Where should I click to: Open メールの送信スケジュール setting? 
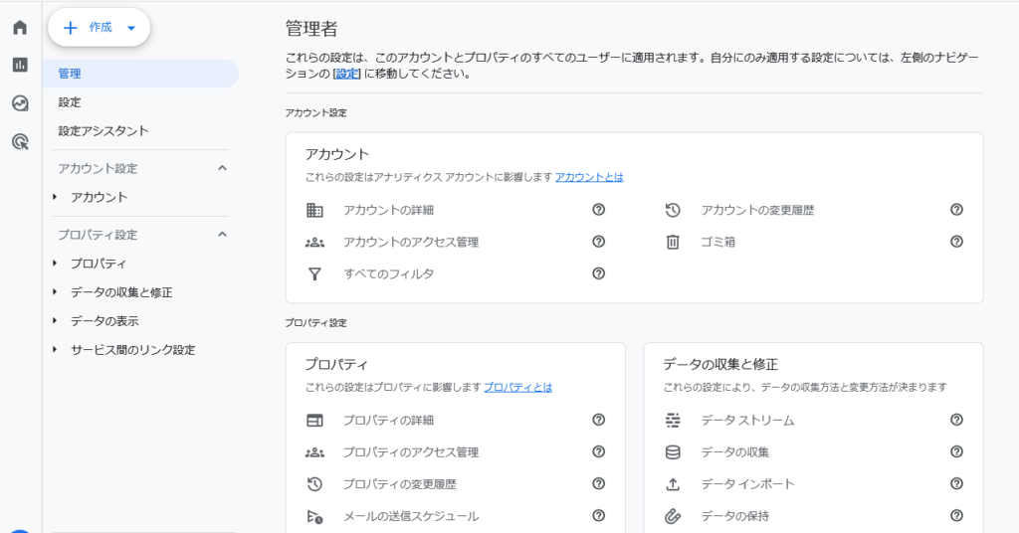pos(410,516)
